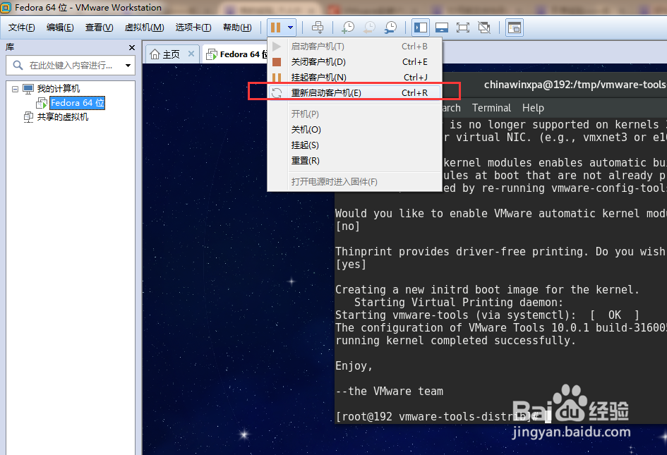Click the VMware Workstation title bar icon
This screenshot has height=455, width=667.
pyautogui.click(x=6, y=7)
